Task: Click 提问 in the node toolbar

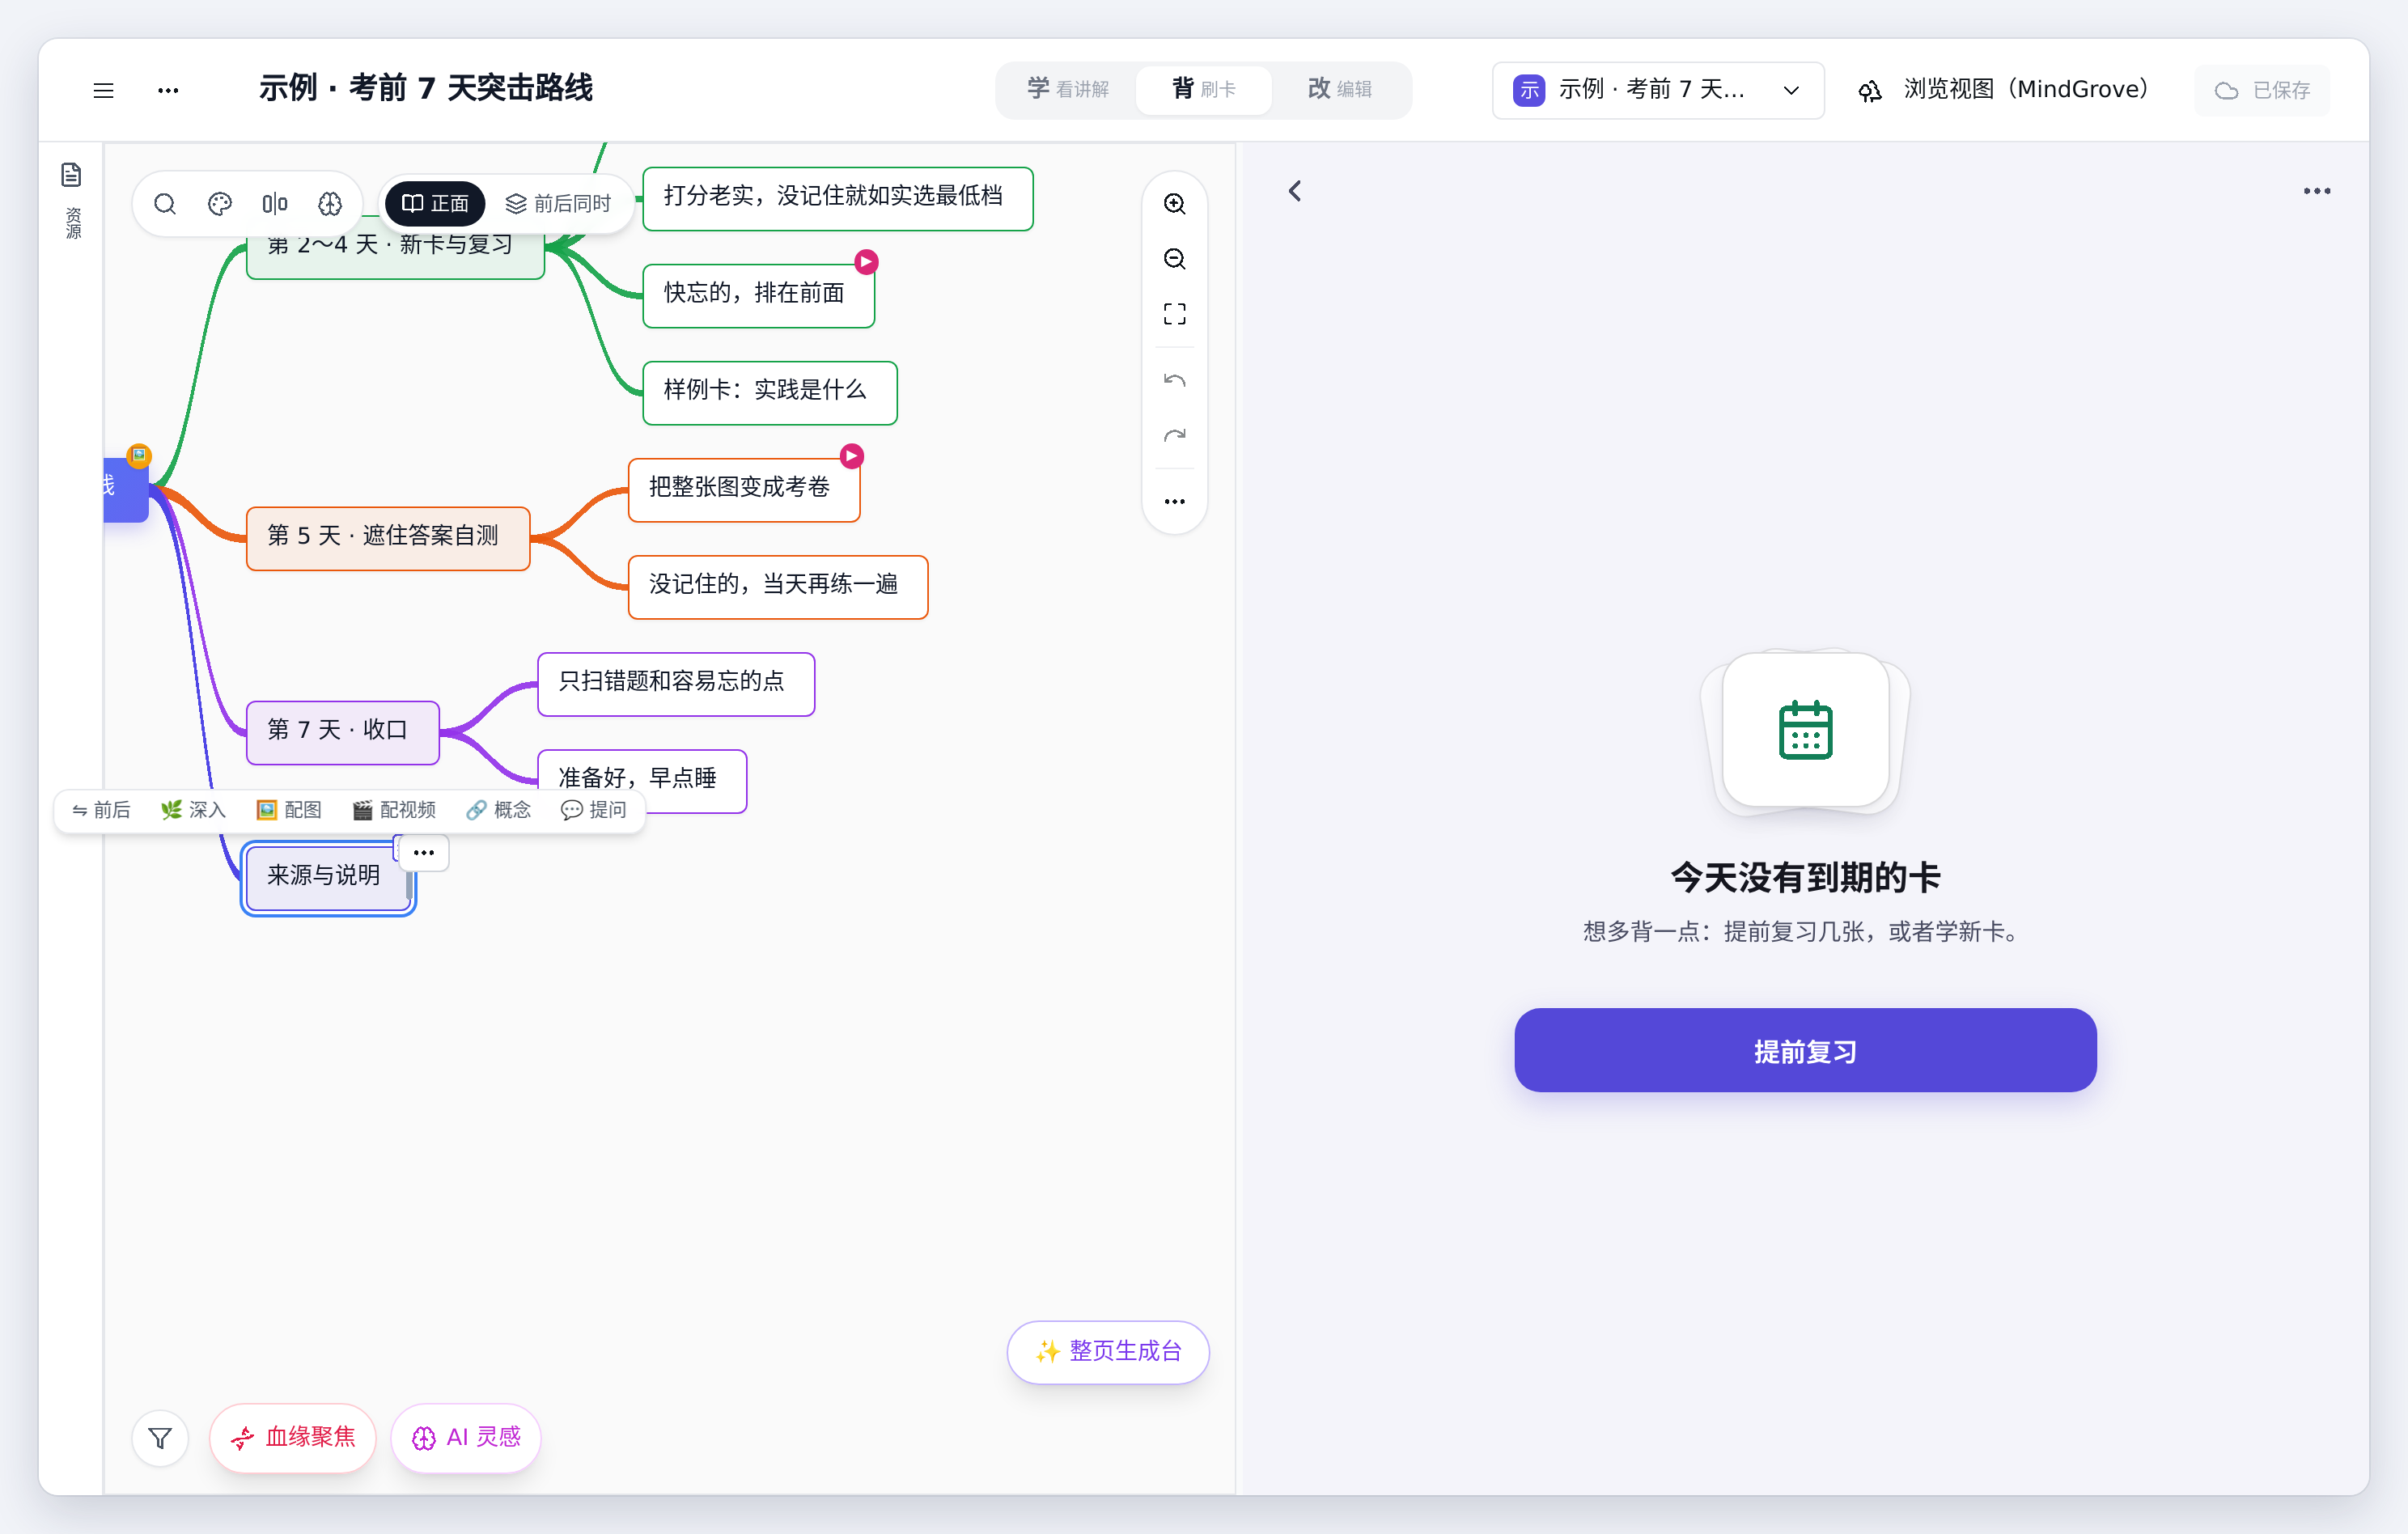Action: pyautogui.click(x=593, y=810)
